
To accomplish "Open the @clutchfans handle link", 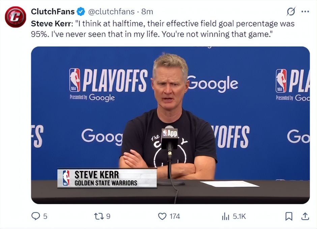I will point(111,11).
